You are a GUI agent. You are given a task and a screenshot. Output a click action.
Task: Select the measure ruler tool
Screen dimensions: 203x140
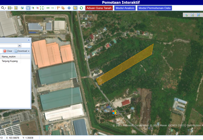point(58,8)
